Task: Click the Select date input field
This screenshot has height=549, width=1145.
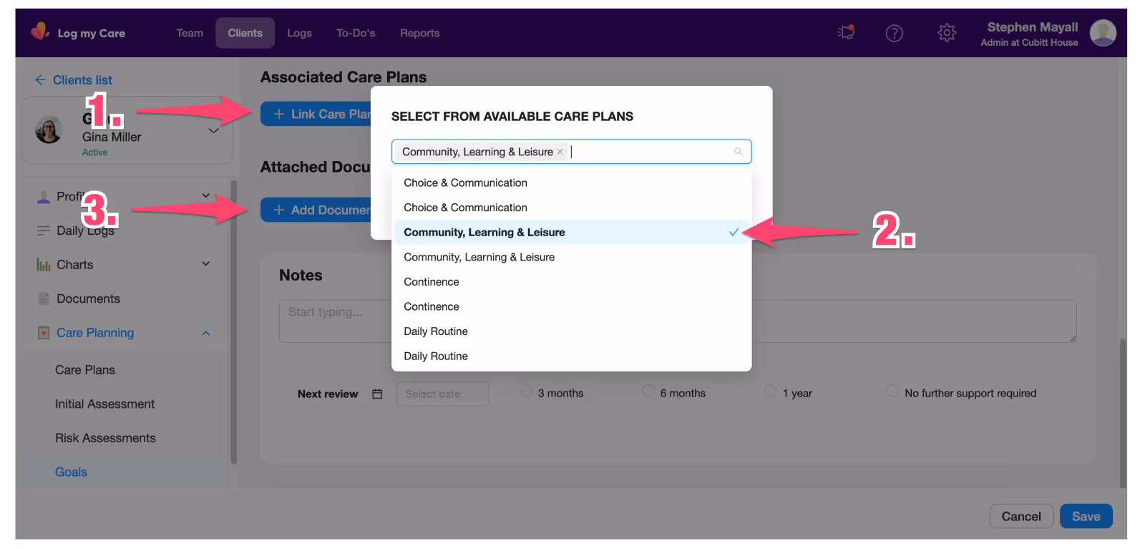Action: (x=442, y=394)
